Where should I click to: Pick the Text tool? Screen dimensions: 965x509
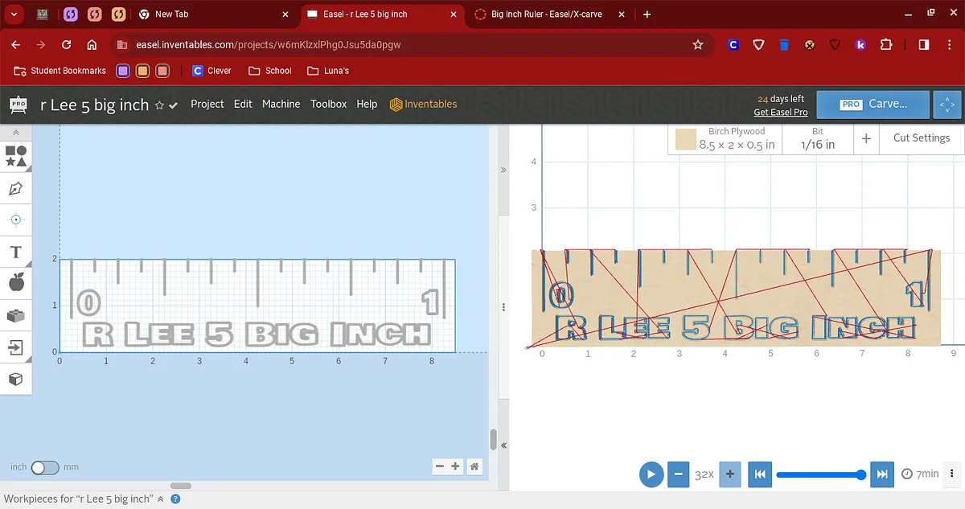(x=15, y=252)
